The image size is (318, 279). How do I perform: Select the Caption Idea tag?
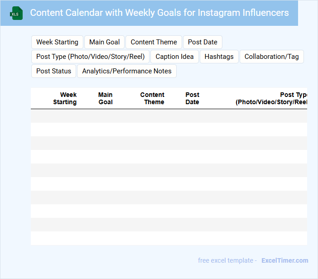click(x=174, y=57)
